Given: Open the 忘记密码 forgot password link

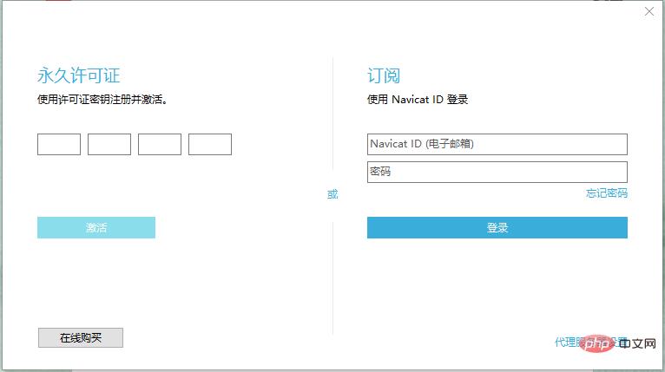Looking at the screenshot, I should pyautogui.click(x=607, y=193).
